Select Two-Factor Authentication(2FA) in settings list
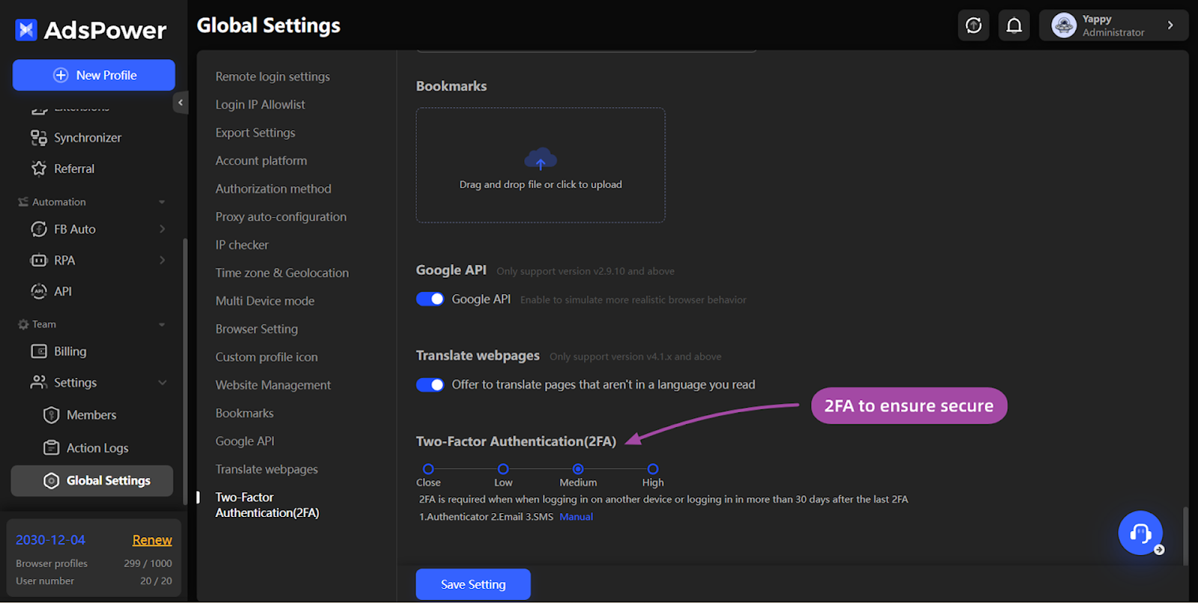 pos(267,505)
